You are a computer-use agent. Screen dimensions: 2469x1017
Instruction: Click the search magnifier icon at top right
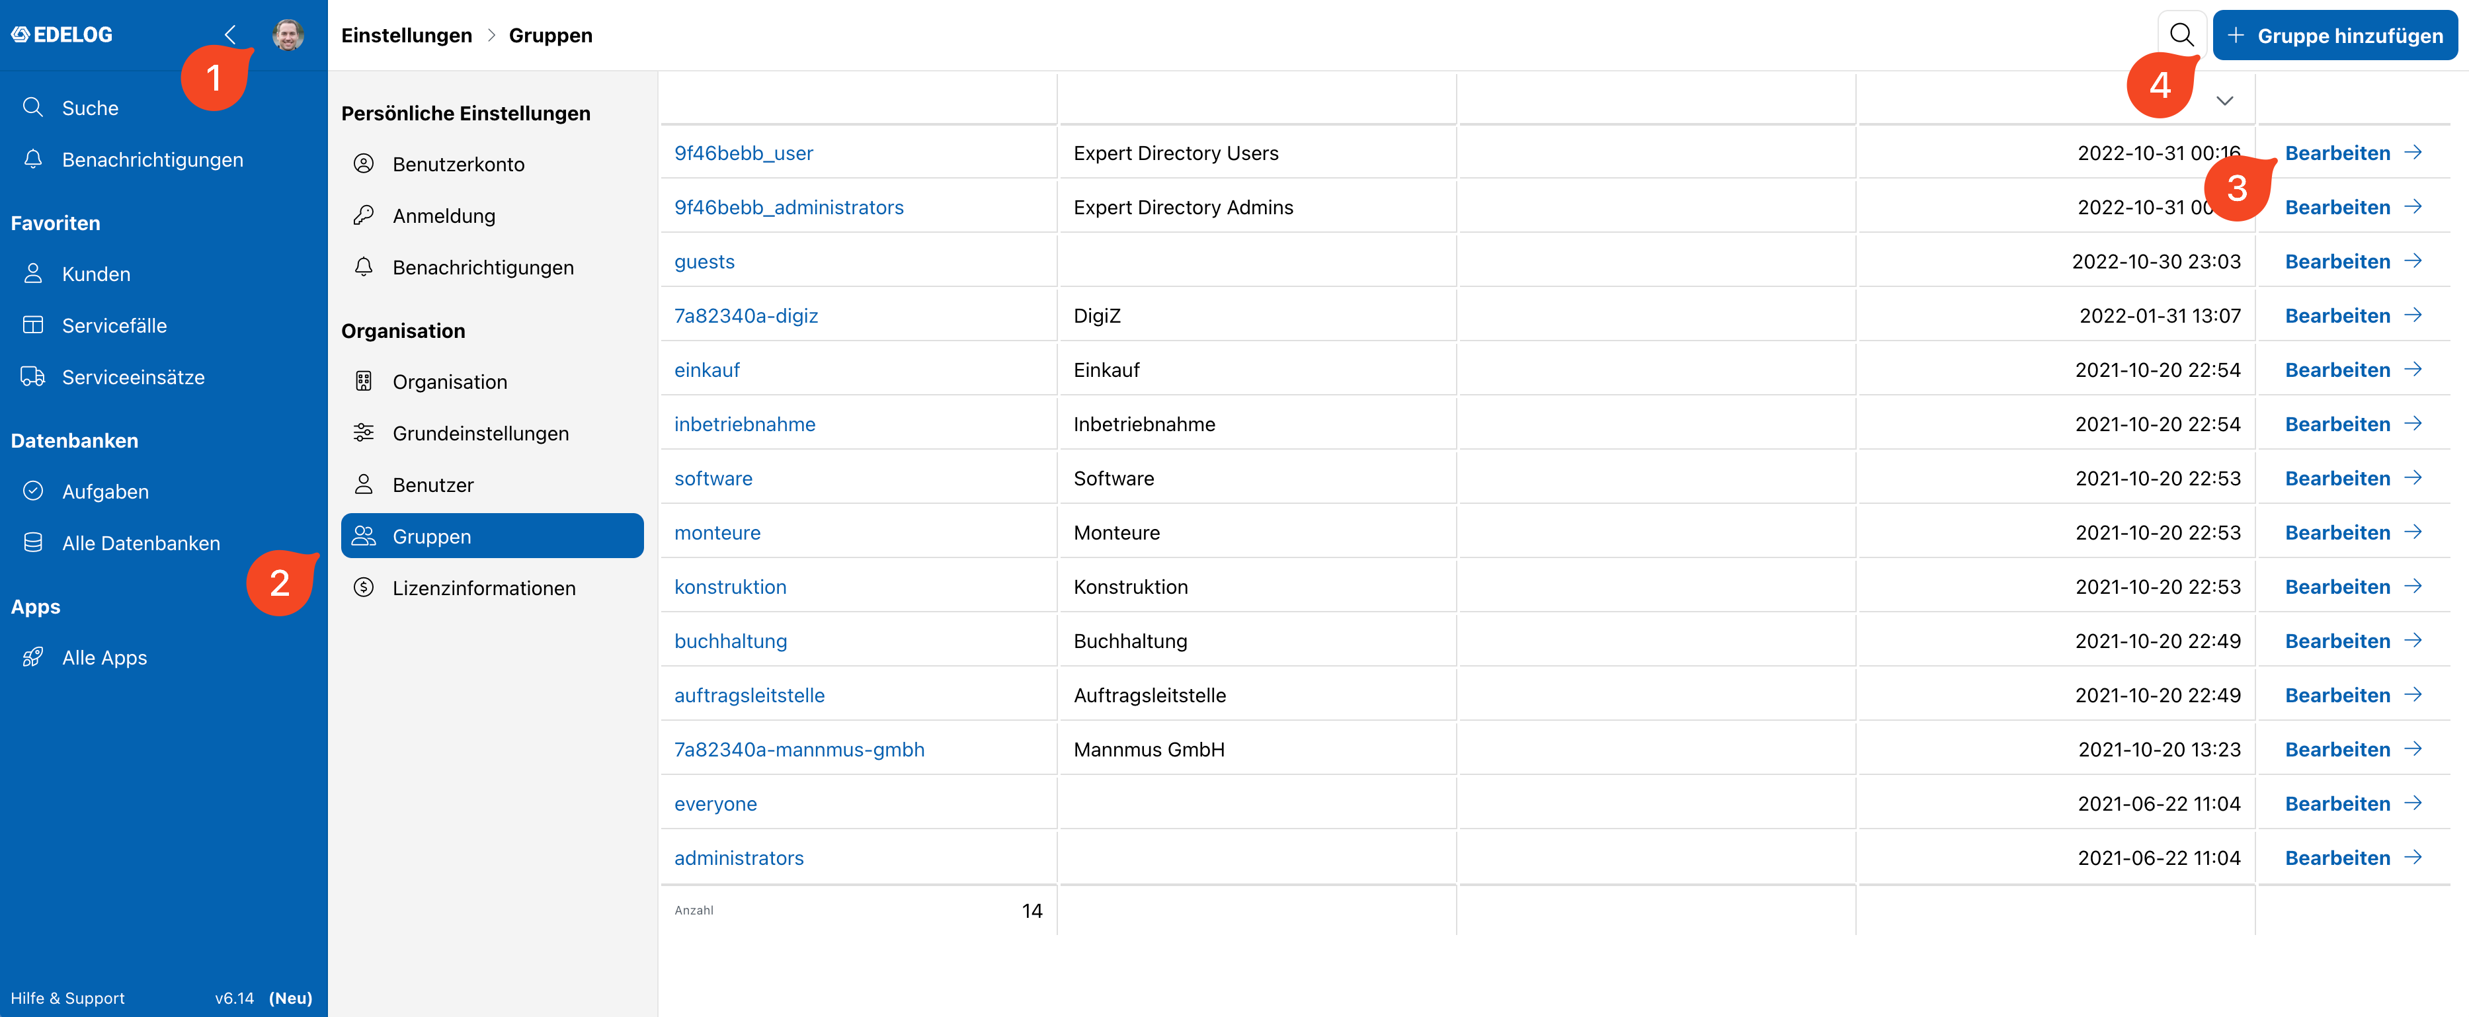click(2181, 36)
